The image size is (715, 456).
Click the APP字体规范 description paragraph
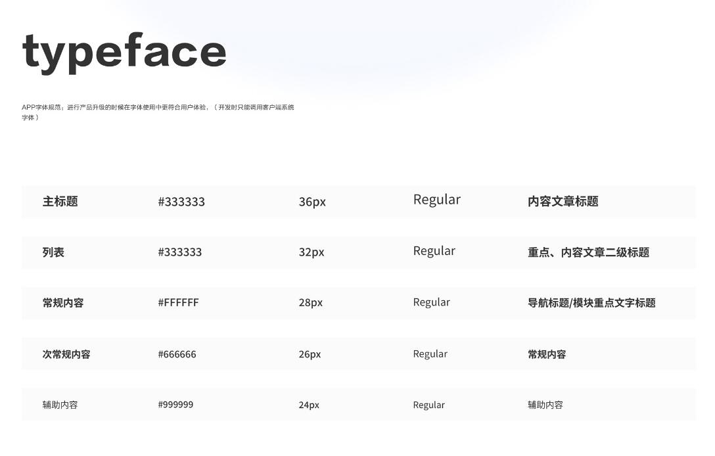click(158, 112)
